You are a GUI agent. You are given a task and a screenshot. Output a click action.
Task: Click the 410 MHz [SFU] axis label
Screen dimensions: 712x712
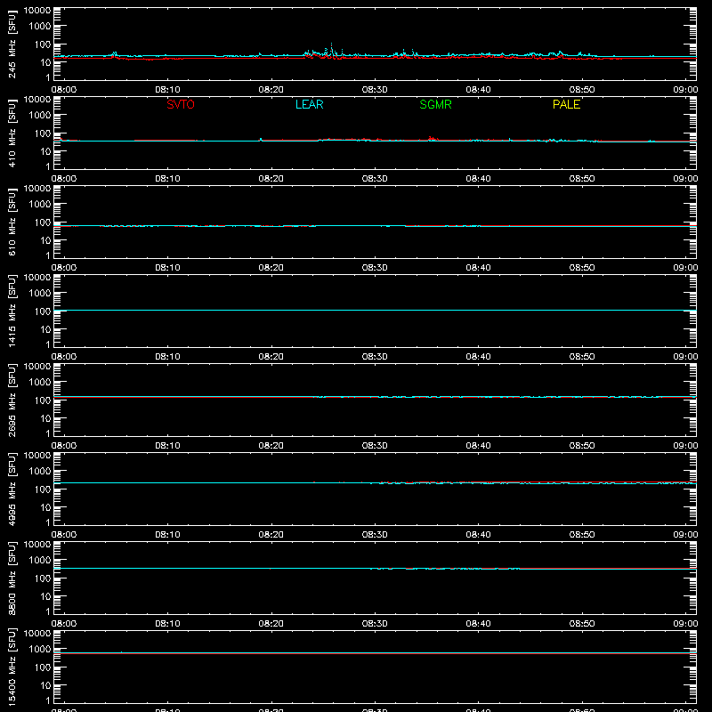tap(12, 133)
